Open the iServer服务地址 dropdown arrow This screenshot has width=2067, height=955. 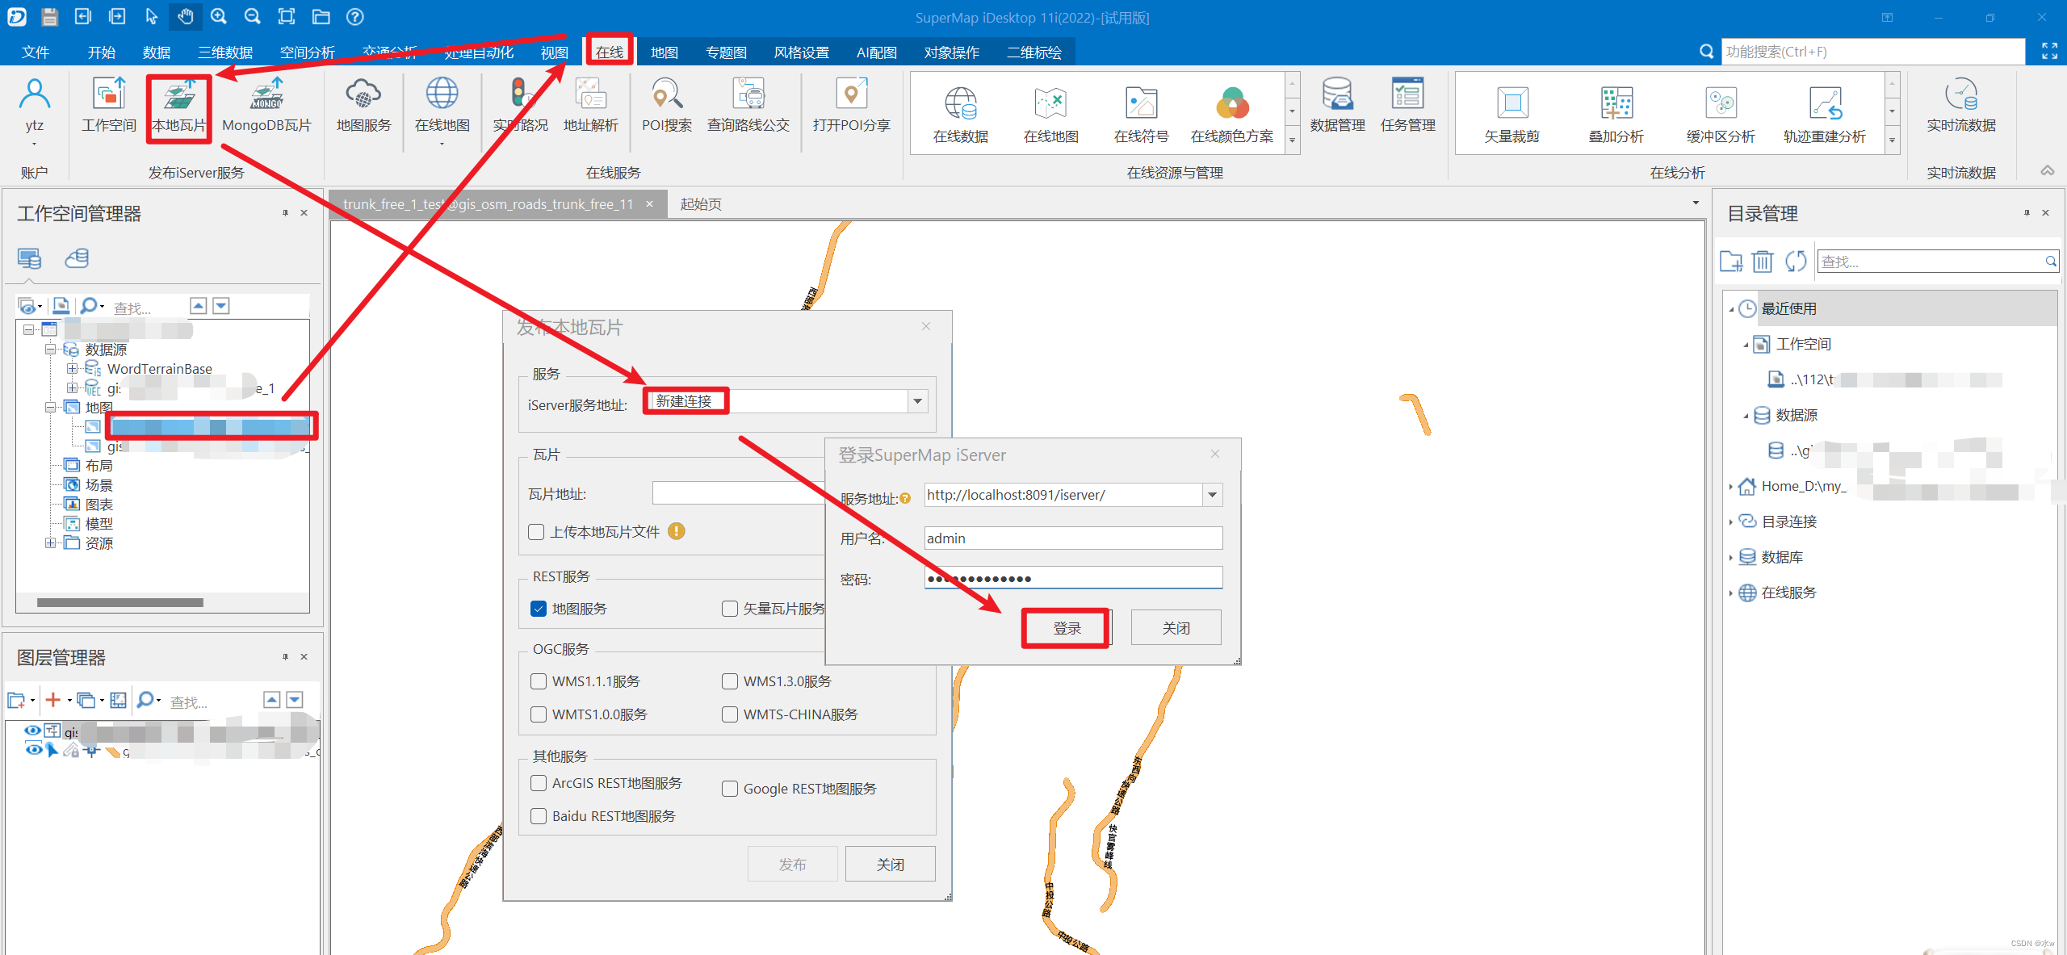pos(917,401)
